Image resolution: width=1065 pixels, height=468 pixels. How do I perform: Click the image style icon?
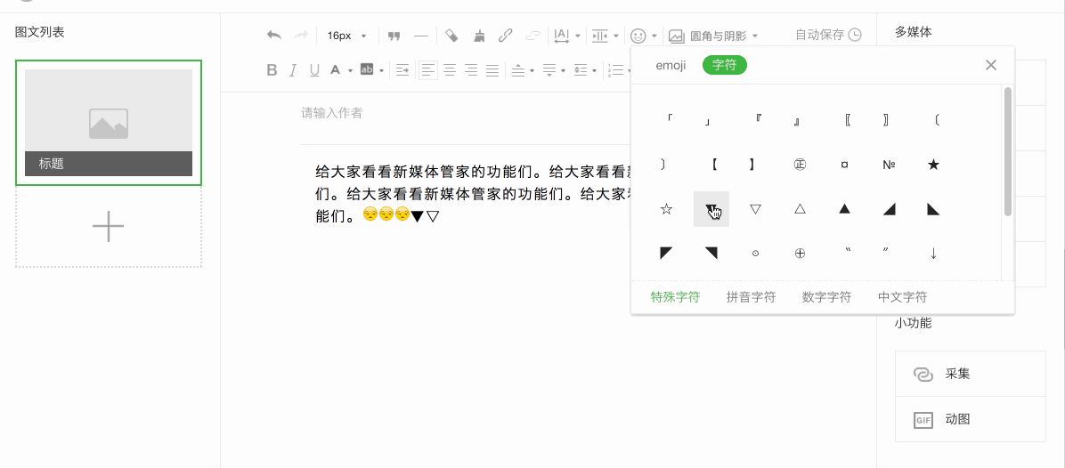coord(676,36)
